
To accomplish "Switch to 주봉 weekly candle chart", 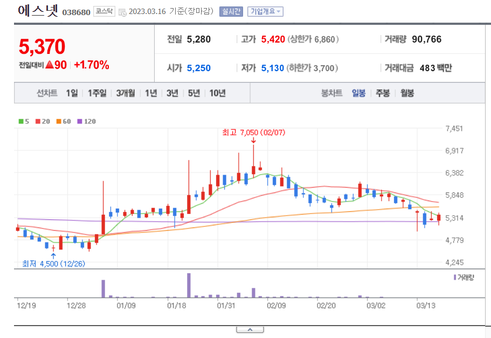I will (x=383, y=93).
